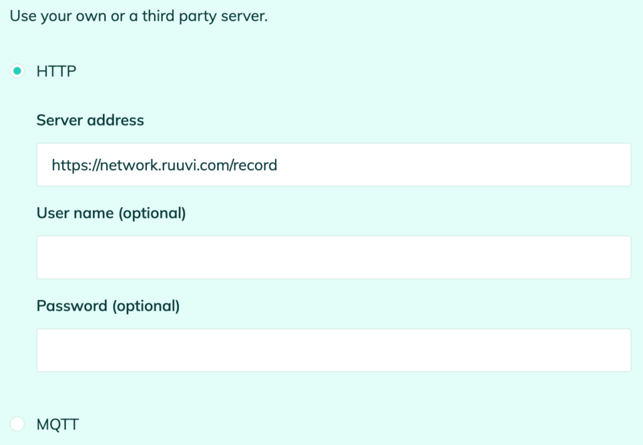Click the word 'optional' beside User name
The height and width of the screenshot is (445, 643).
click(152, 213)
